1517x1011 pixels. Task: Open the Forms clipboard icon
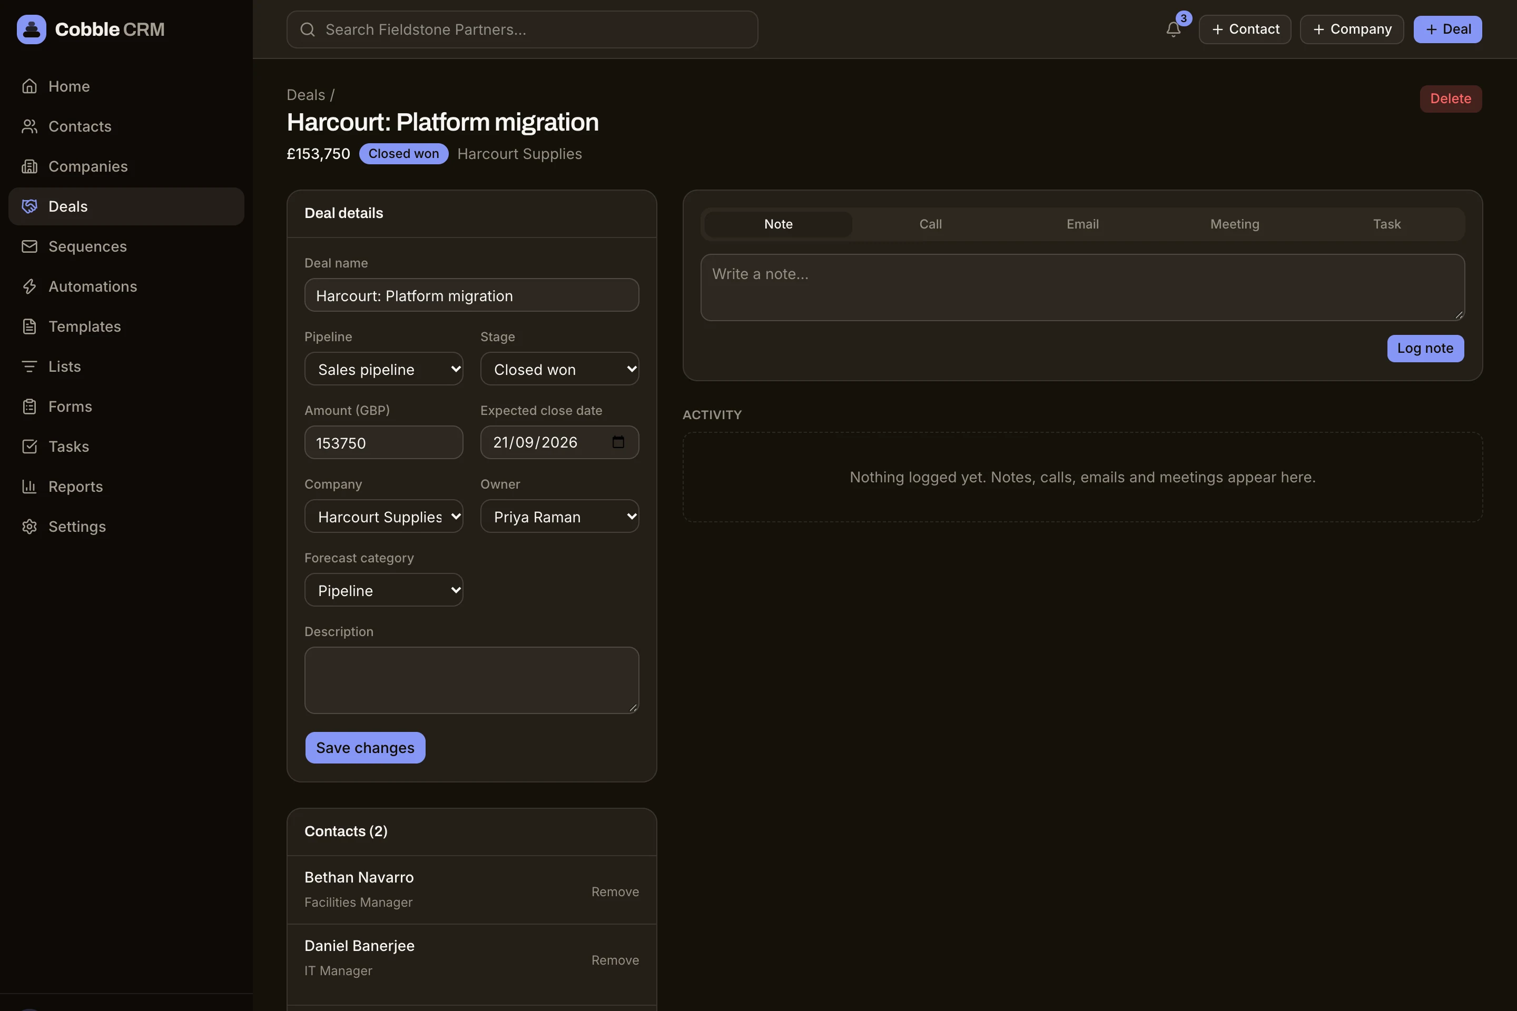(29, 406)
